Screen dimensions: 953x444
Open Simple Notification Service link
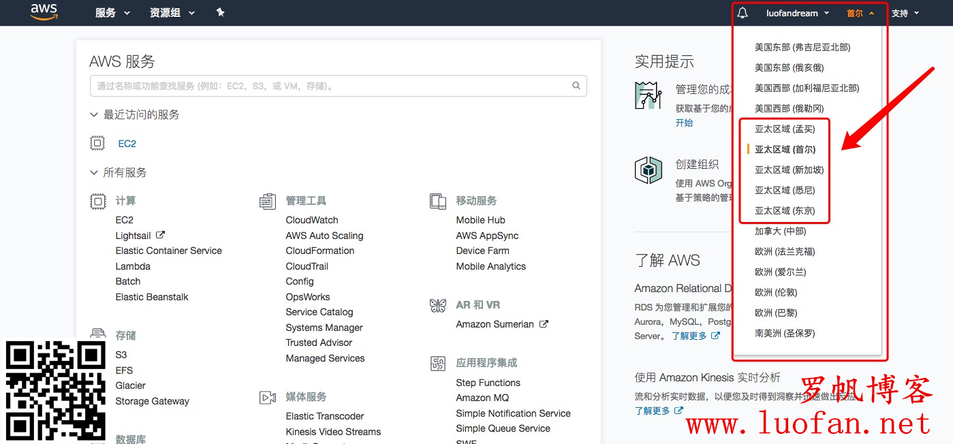pos(514,413)
